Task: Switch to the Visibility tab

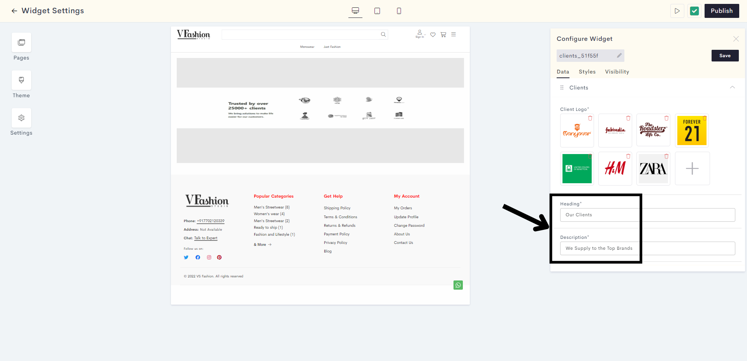Action: [617, 72]
